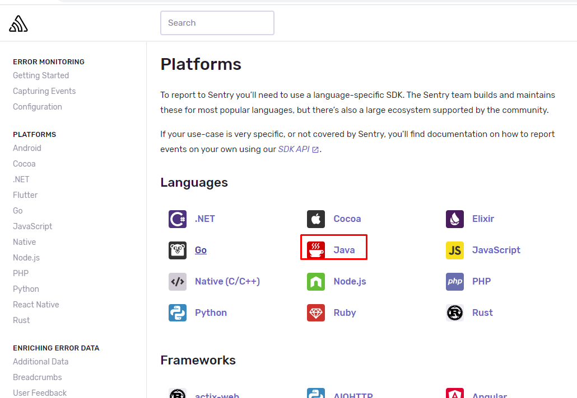Screen dimensions: 577x398
Task: Click the purple PHP icon
Action: coord(455,282)
